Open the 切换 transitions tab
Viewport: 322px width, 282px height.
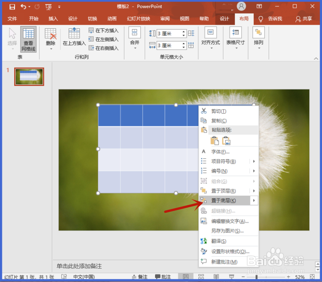pyautogui.click(x=93, y=19)
